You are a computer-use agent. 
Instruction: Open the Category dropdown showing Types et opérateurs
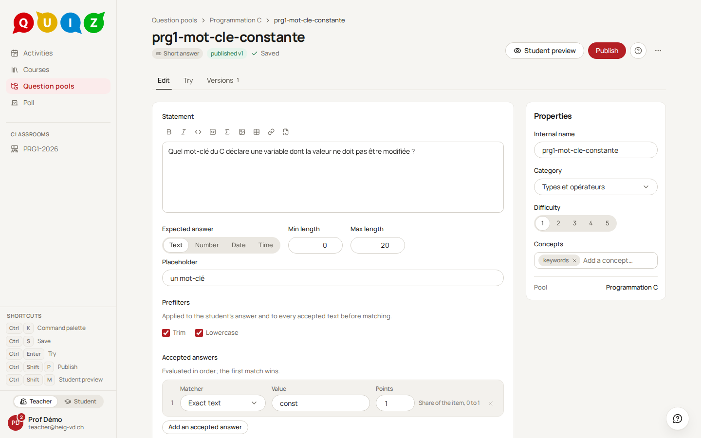click(x=596, y=187)
